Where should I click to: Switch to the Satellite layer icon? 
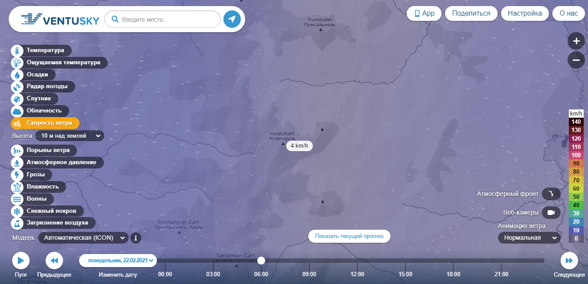[17, 99]
